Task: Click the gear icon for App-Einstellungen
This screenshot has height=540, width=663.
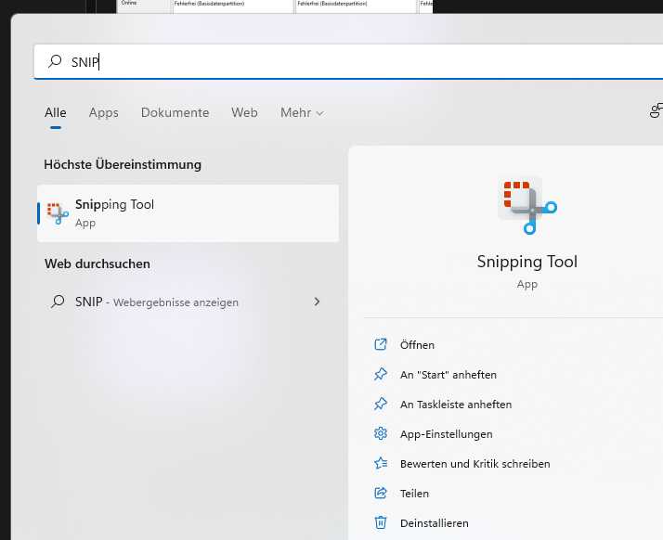Action: (x=381, y=433)
